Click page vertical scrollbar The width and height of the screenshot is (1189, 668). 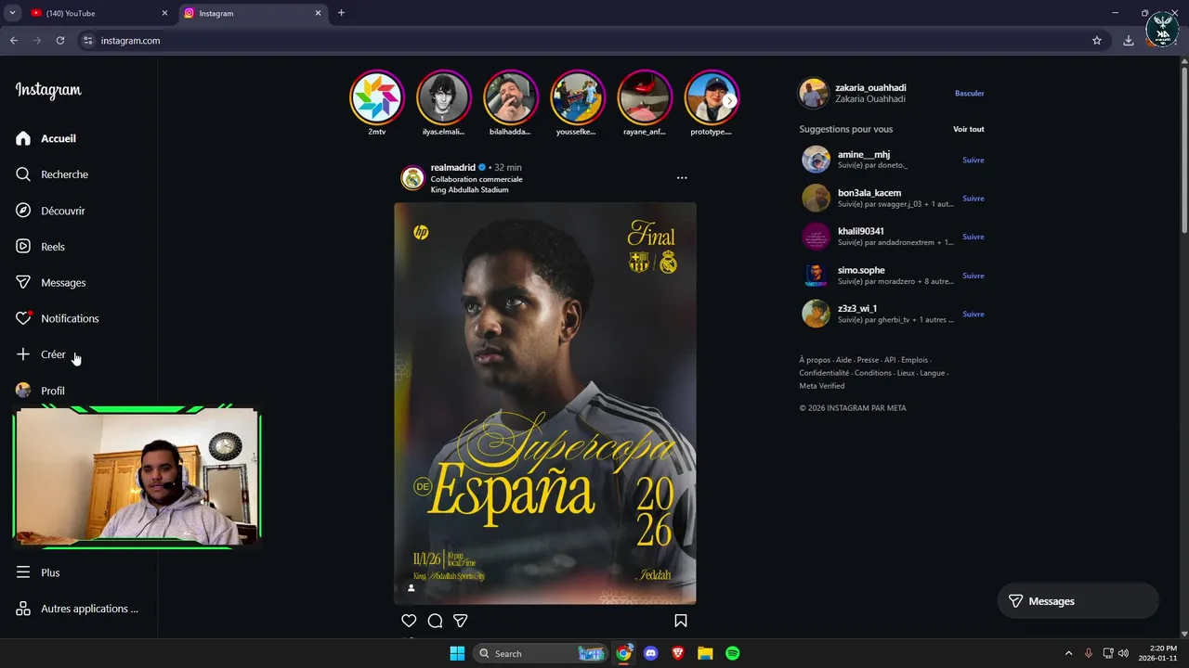click(1184, 148)
